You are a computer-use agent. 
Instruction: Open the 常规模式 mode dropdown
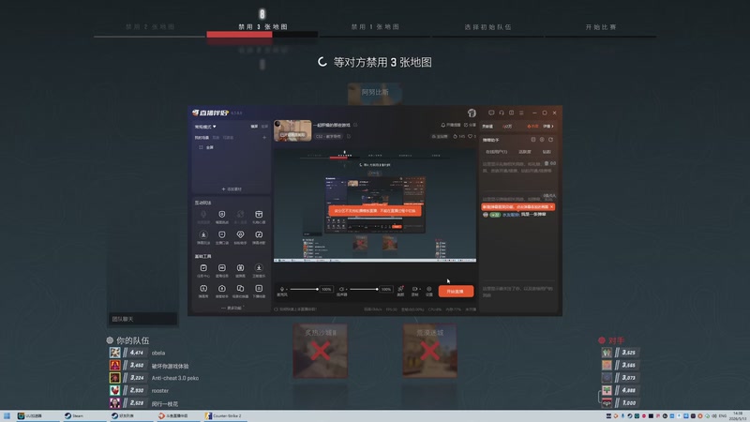205,127
